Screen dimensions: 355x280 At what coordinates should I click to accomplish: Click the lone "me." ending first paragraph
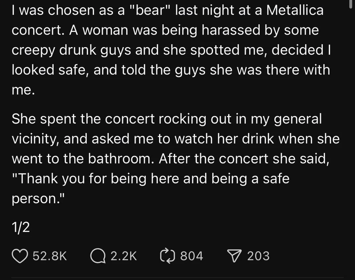coord(23,90)
